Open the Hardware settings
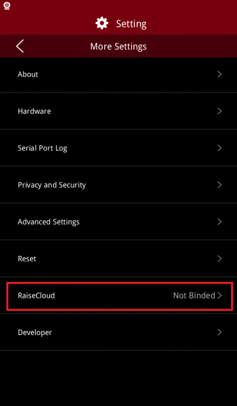237x406 pixels. coord(119,111)
